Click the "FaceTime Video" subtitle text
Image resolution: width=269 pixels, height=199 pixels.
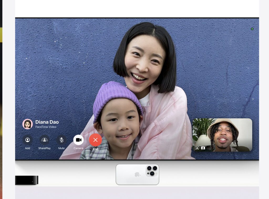[46, 127]
